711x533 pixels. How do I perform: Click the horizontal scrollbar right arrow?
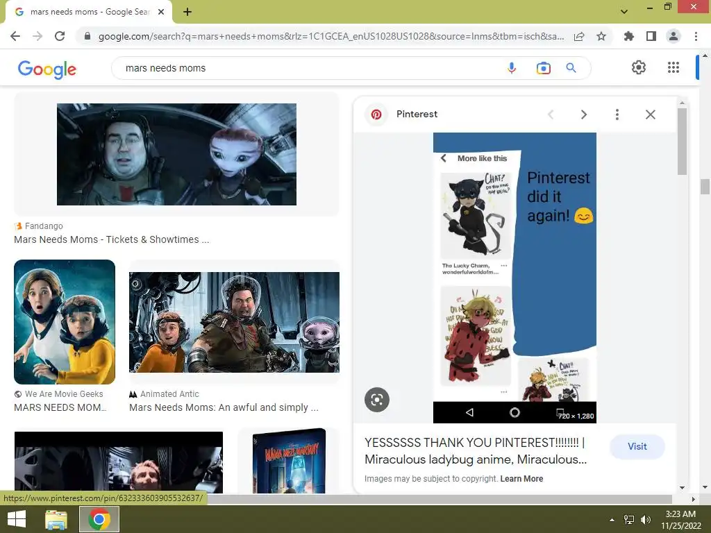tap(693, 499)
